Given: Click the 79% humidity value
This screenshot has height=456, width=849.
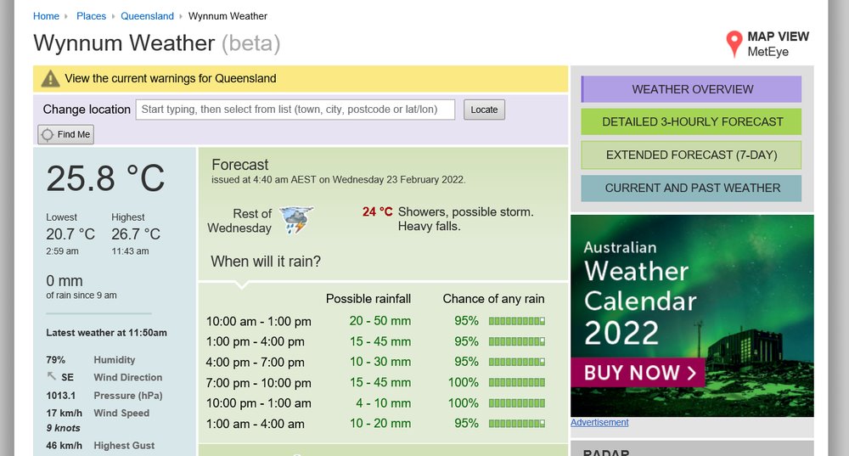Looking at the screenshot, I should pyautogui.click(x=56, y=359).
